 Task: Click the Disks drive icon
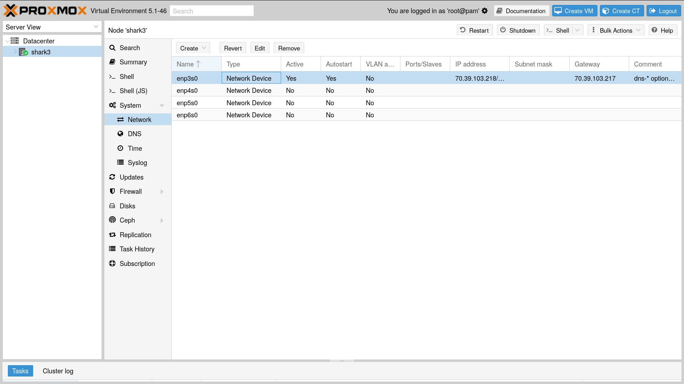112,206
